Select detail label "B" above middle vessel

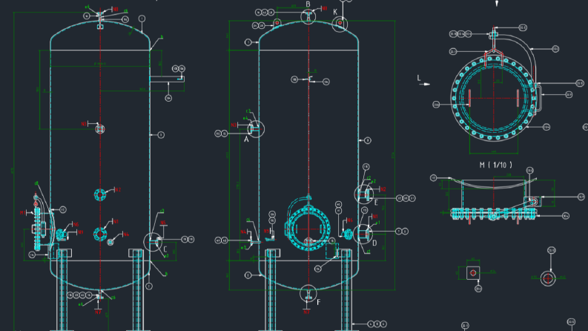[308, 4]
